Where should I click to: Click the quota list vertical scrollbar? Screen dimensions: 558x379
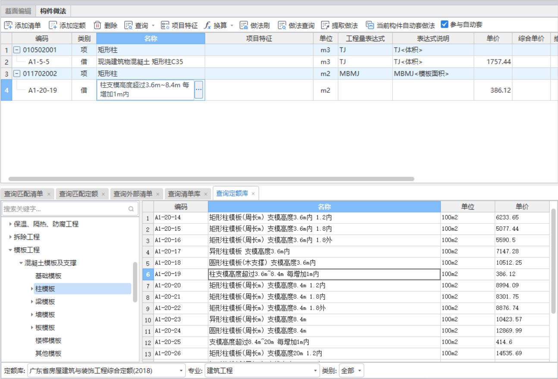554,261
